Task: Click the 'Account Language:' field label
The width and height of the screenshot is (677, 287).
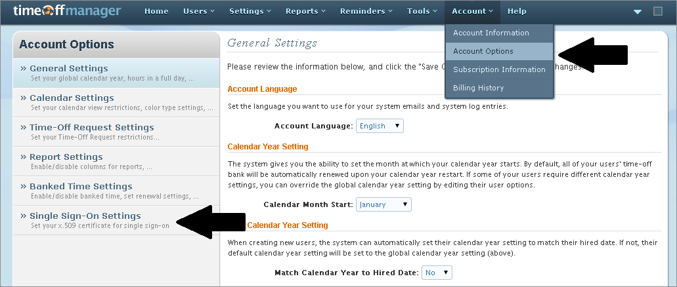Action: tap(314, 126)
